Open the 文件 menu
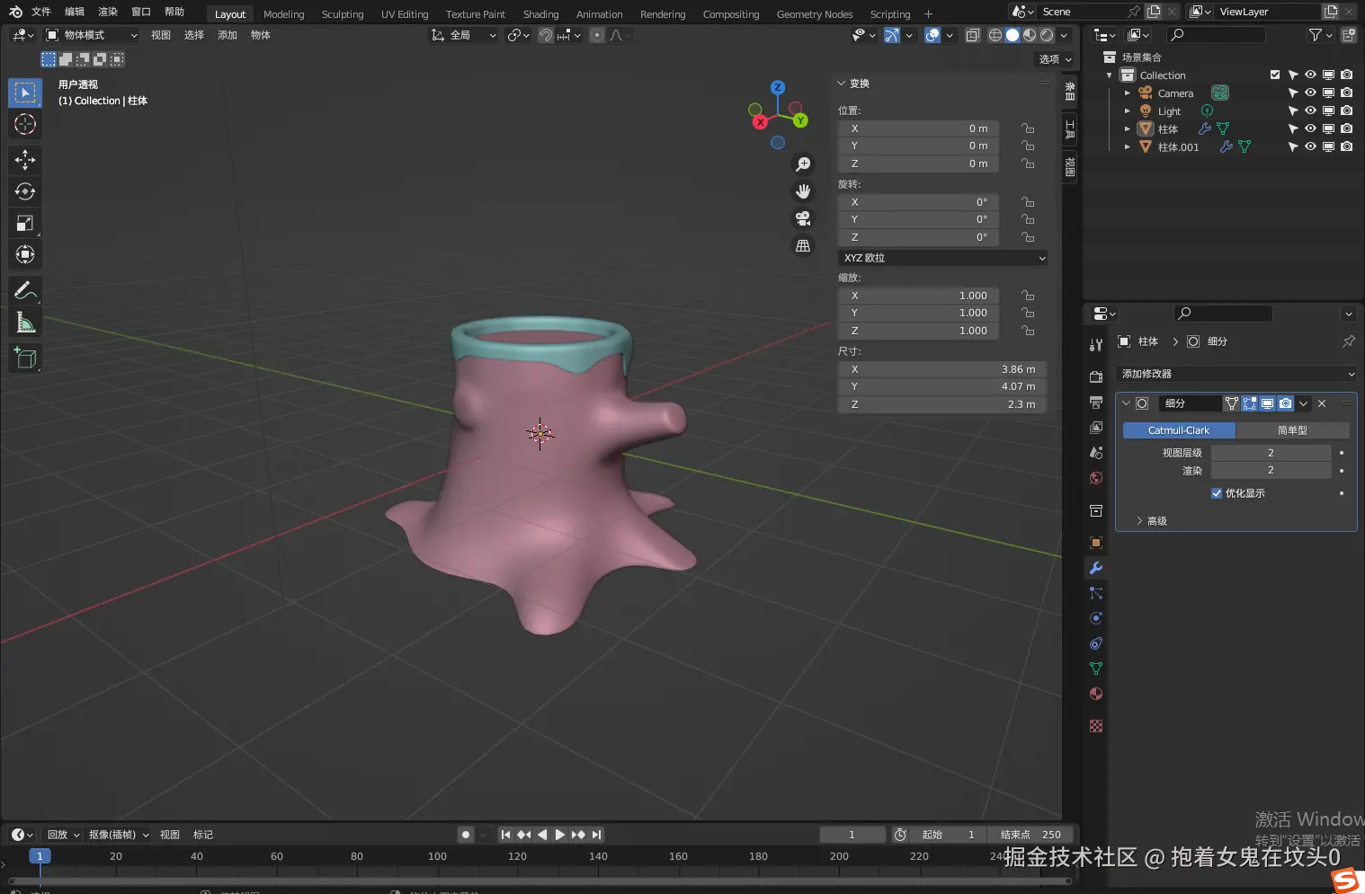The width and height of the screenshot is (1365, 894). (41, 12)
